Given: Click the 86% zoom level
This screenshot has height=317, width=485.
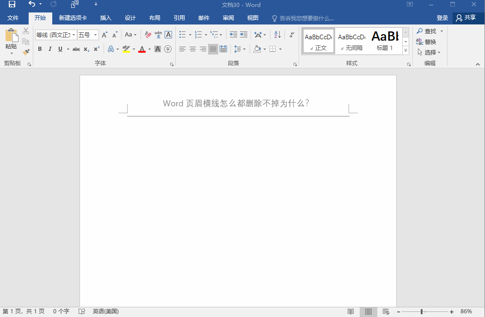Looking at the screenshot, I should click(x=466, y=311).
